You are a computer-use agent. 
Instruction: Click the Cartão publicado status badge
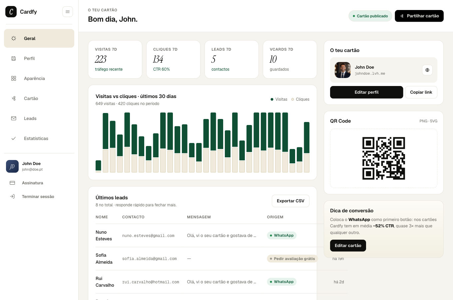(370, 16)
